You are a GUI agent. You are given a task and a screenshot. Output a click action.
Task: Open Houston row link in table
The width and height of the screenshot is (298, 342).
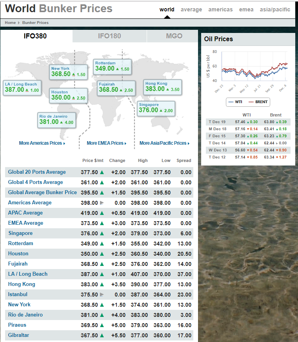(18, 254)
